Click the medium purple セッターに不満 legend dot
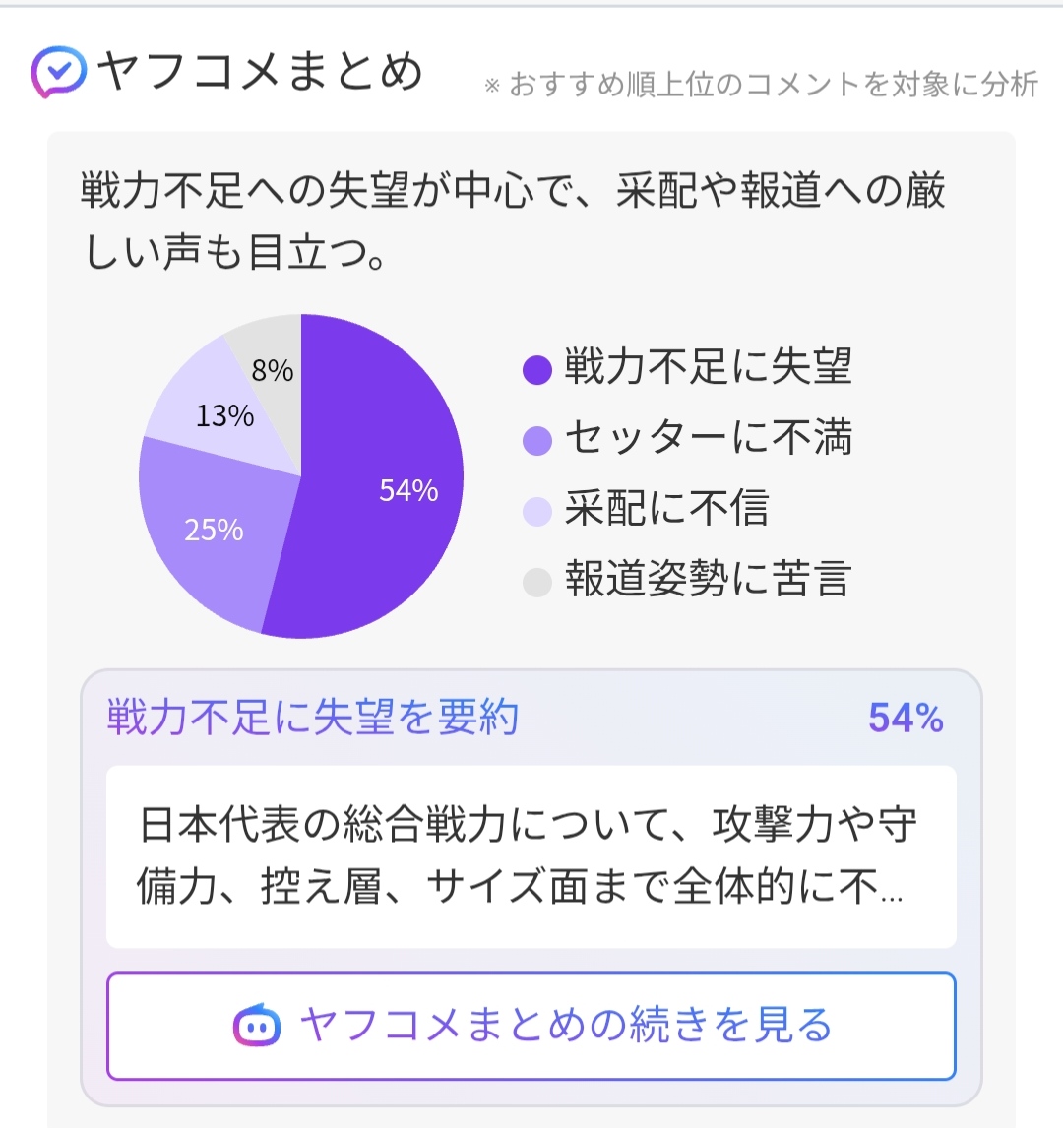Screen dimensions: 1063x1128 pyautogui.click(x=537, y=440)
